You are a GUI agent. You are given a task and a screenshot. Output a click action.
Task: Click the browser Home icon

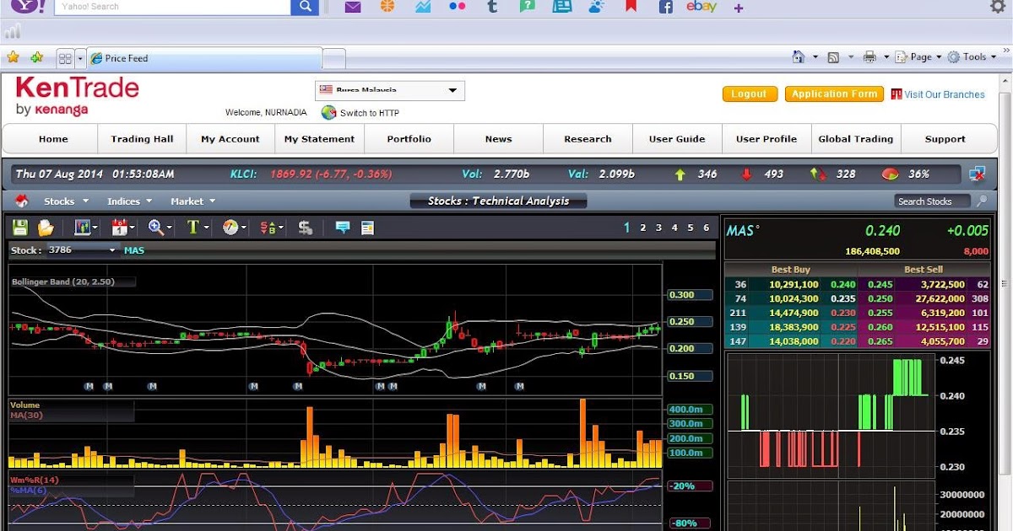pyautogui.click(x=798, y=57)
